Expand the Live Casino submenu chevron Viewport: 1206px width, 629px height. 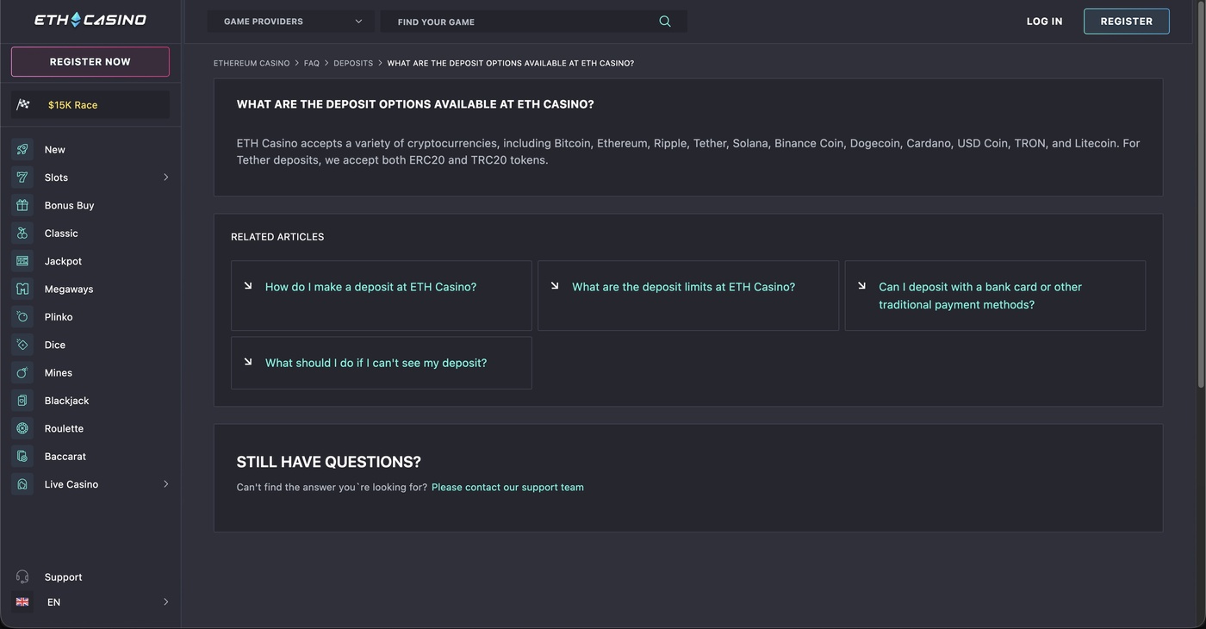[166, 484]
